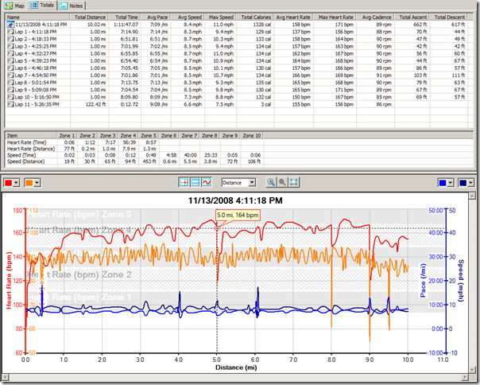Click the zoom to fit icon
The width and height of the screenshot is (480, 385).
point(294,182)
